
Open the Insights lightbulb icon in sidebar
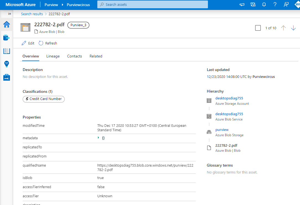[7, 64]
